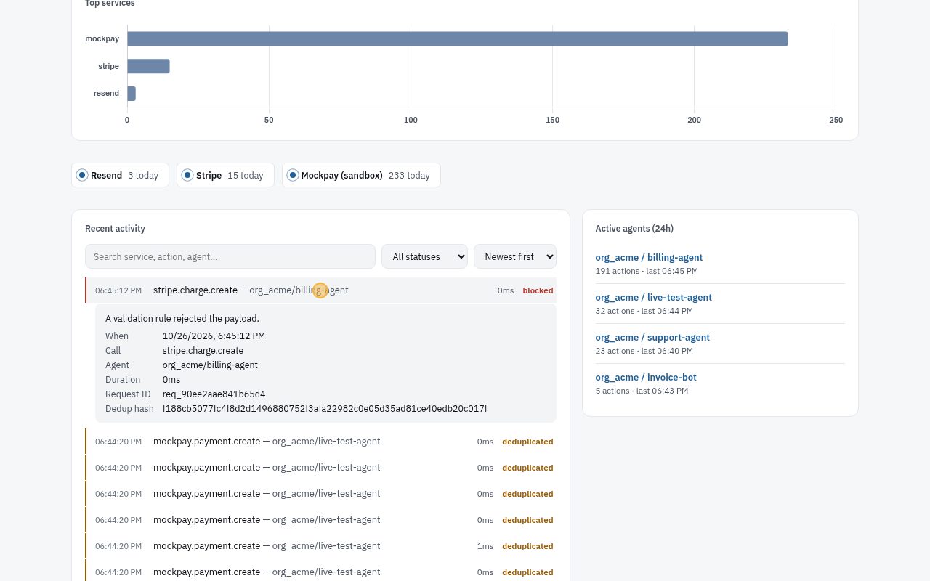This screenshot has width=930, height=581.
Task: Click the 5 actions · last 06:43 PM text
Action: coord(642,391)
